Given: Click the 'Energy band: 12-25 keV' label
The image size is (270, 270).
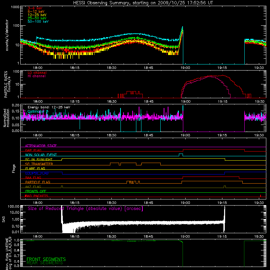Looking at the screenshot, I should pyautogui.click(x=49, y=107).
